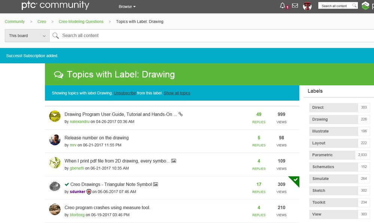The image size is (374, 223).
Task: Open the user profile avatar in header
Action: tap(307, 6)
